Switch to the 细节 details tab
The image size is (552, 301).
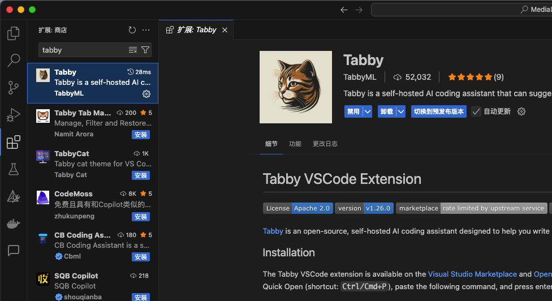pos(271,144)
